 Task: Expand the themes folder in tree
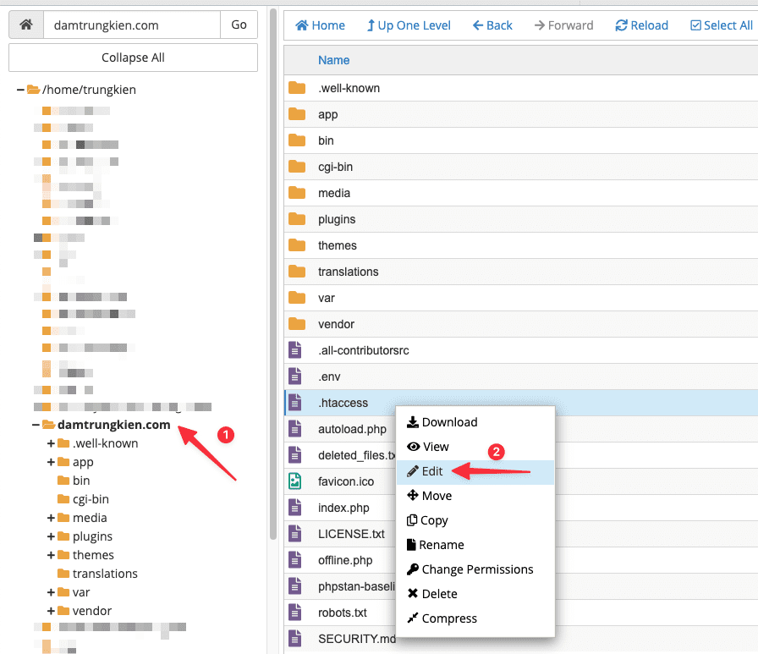click(x=51, y=555)
